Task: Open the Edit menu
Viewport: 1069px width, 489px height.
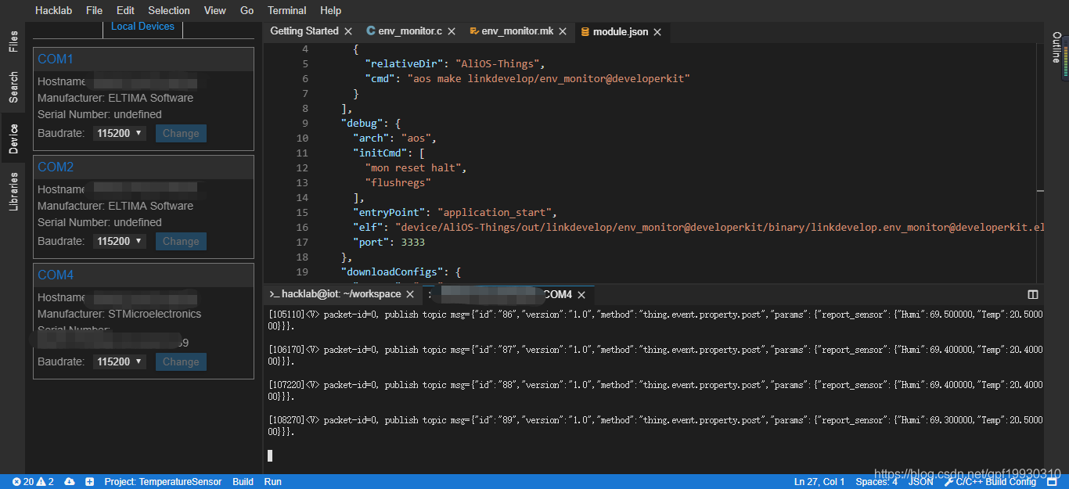Action: (125, 10)
